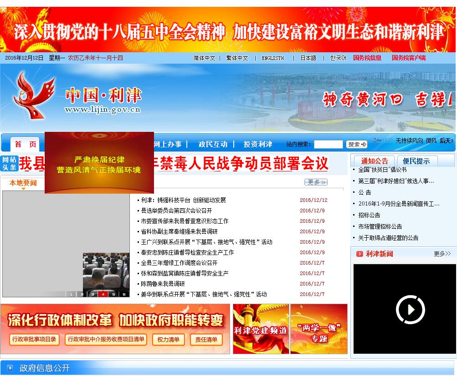The width and height of the screenshot is (457, 376).
Task: Click the 搜索 button
Action: click(356, 144)
